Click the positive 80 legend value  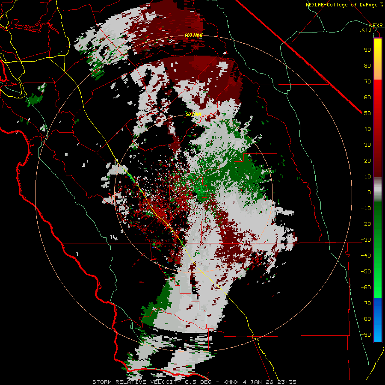(367, 65)
